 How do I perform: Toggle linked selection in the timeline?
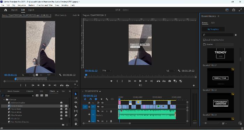click(96, 99)
